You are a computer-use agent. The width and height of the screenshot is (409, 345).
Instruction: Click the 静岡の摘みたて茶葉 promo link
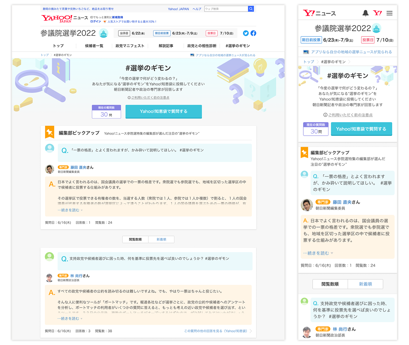pyautogui.click(x=78, y=9)
